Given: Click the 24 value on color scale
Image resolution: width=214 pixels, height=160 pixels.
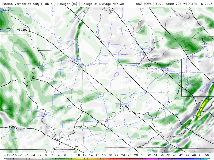Looking at the screenshot, I should point(123,155).
